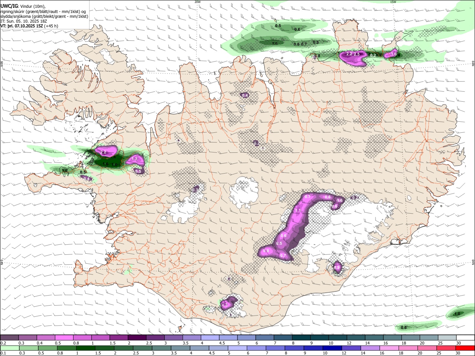Pick the darkest green 1 swatch, bottom scale

85,348
